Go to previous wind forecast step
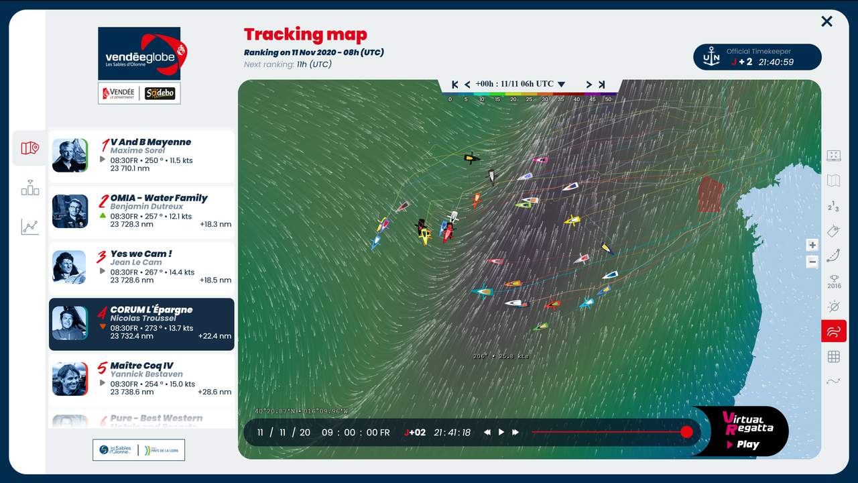858x483 pixels. tap(467, 85)
